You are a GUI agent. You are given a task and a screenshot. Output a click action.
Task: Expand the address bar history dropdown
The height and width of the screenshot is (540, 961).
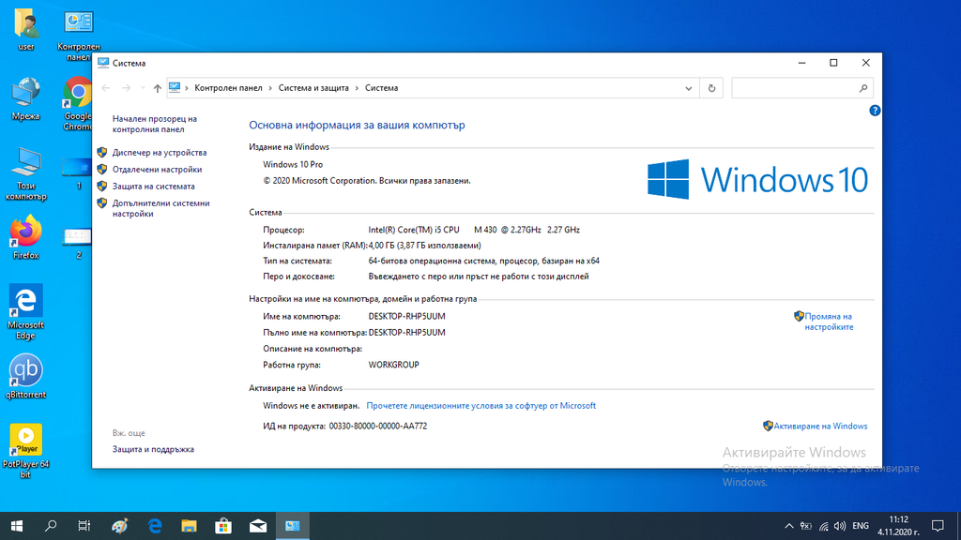point(688,88)
